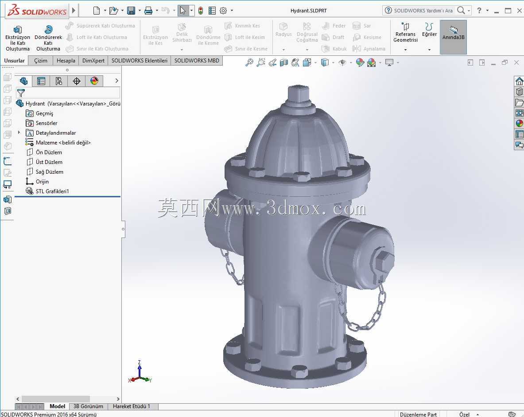The width and height of the screenshot is (524, 417).
Task: Switch to the Hesapla tab
Action: 66,61
